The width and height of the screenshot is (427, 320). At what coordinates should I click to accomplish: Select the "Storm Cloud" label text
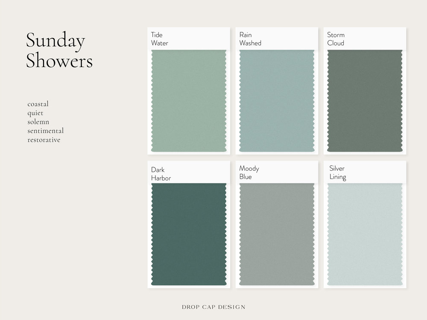(336, 39)
